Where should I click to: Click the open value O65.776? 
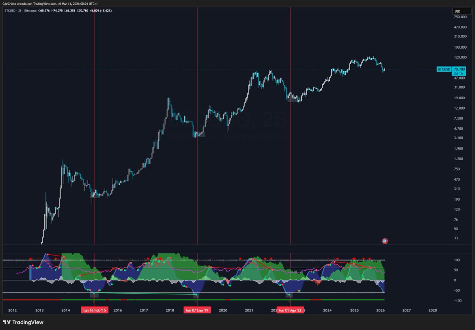point(44,11)
